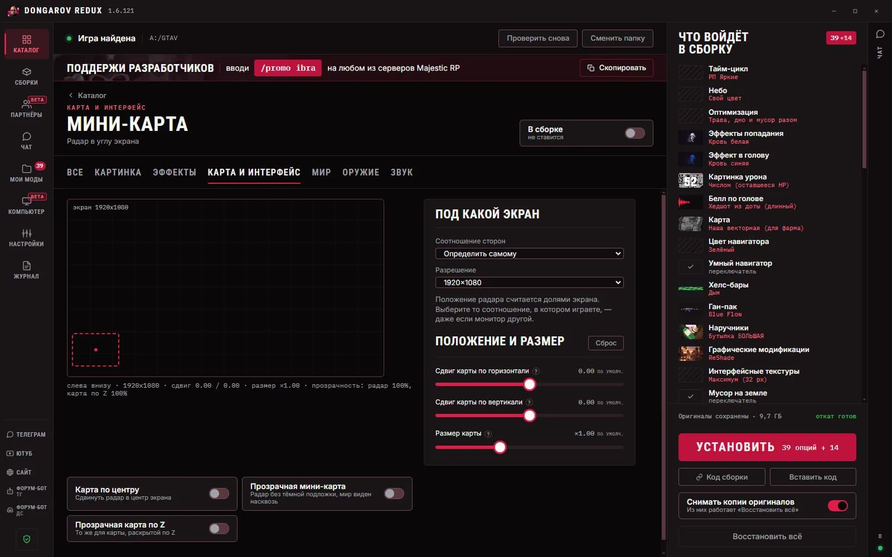The width and height of the screenshot is (892, 557).
Task: Switch to the Картинка tab
Action: pyautogui.click(x=118, y=173)
